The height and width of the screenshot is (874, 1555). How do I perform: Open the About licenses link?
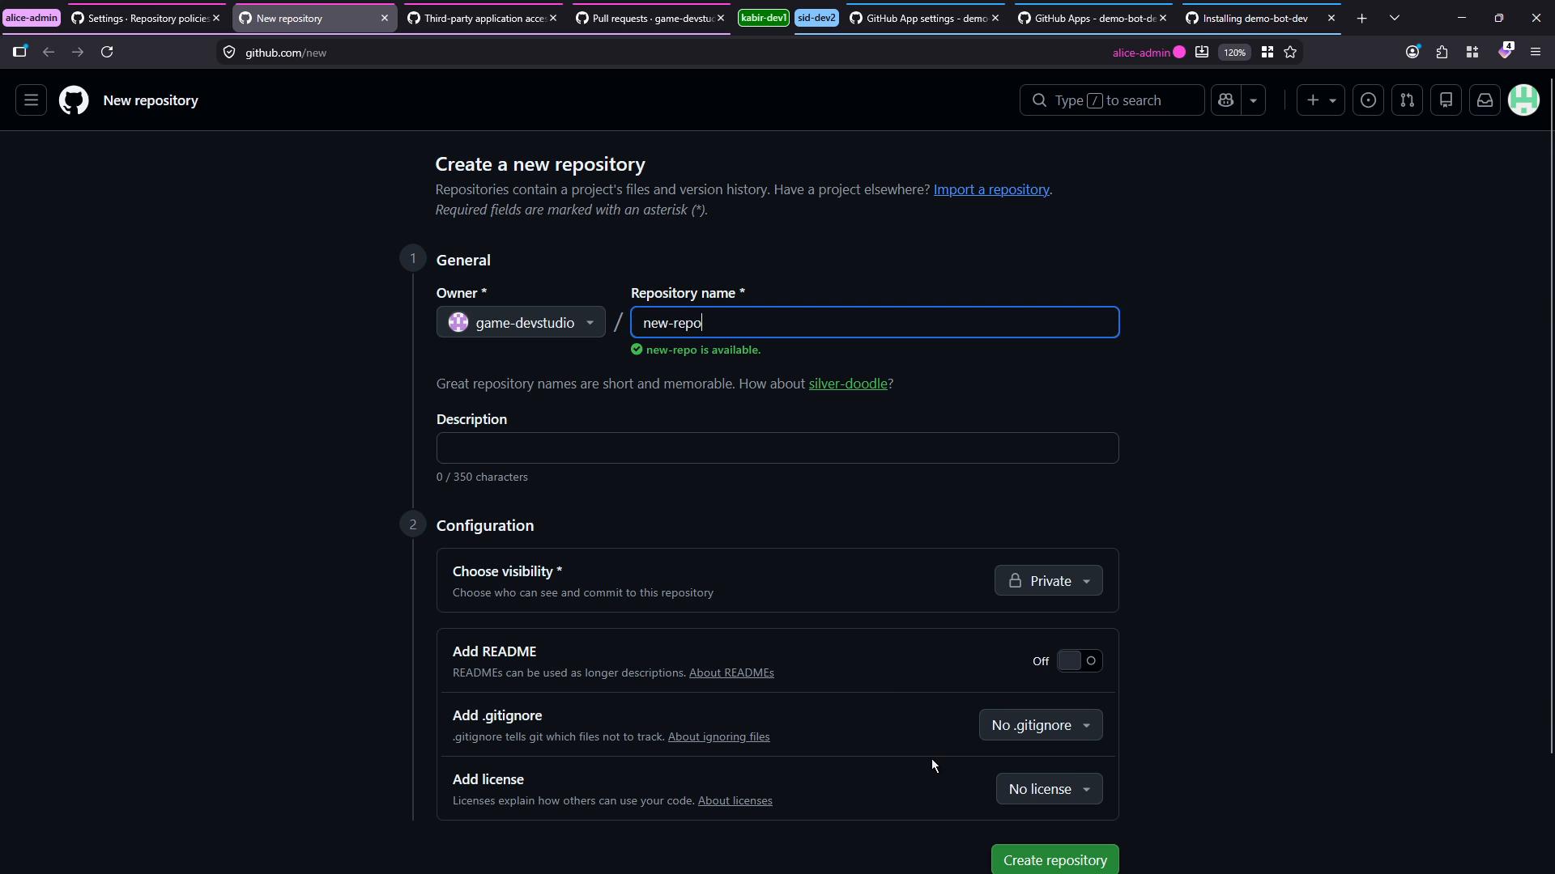coord(735,801)
